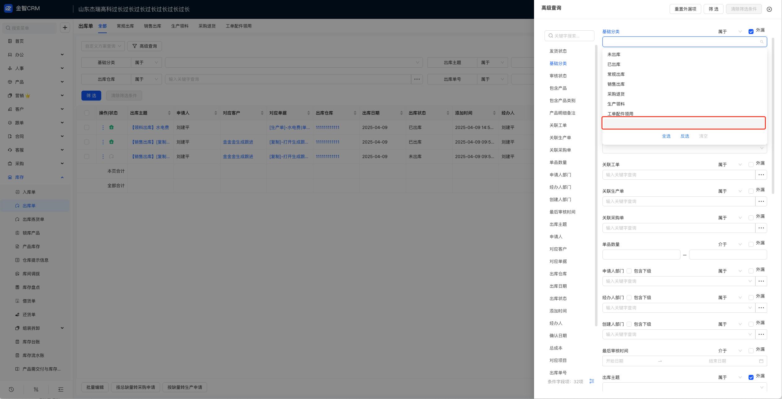
Task: Open the 自定义方案查询 dropdown
Action: (x=103, y=46)
